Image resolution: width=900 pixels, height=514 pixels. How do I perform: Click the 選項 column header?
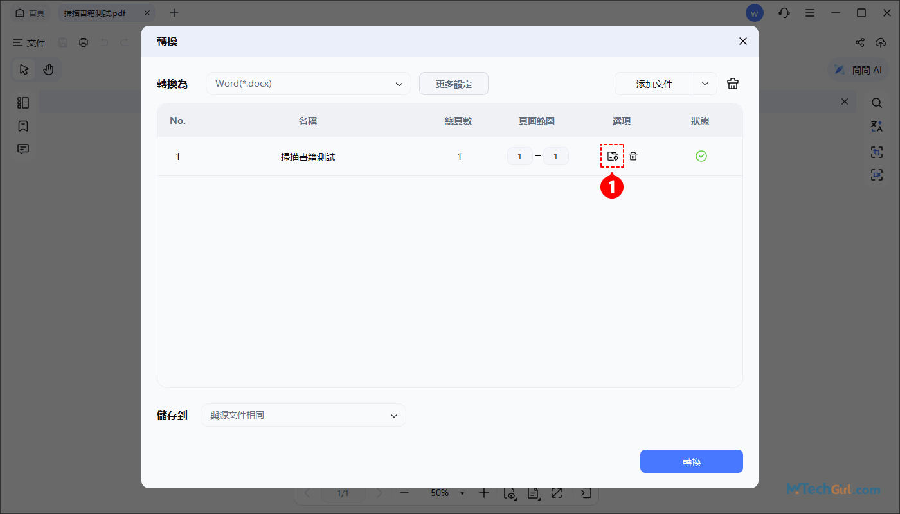[x=622, y=121]
